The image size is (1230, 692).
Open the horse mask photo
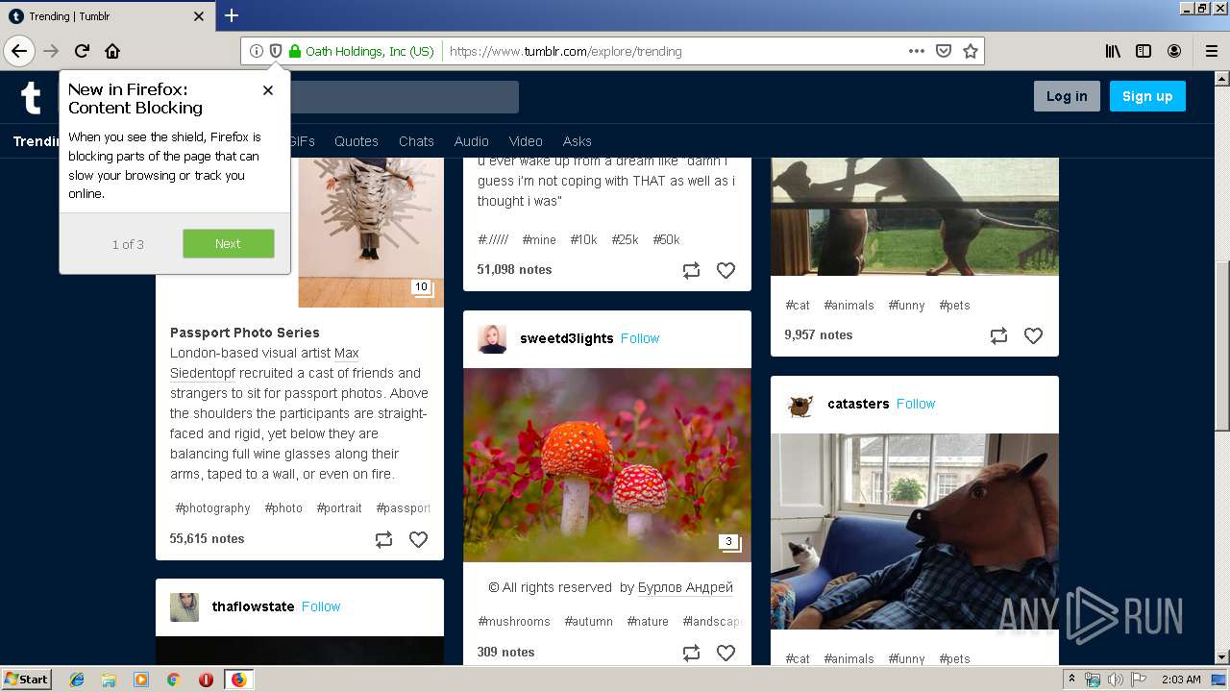(x=915, y=531)
